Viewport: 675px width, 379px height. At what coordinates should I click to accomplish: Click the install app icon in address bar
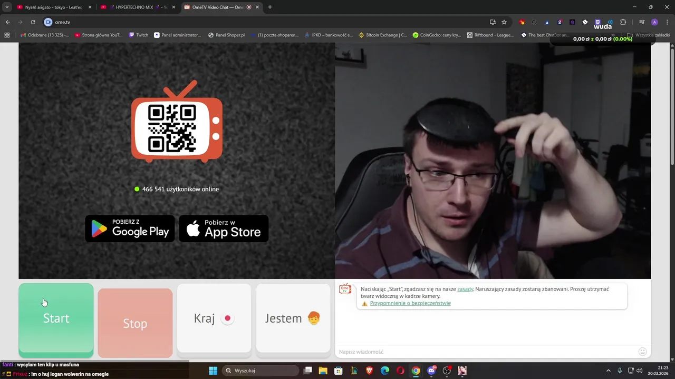click(x=493, y=22)
